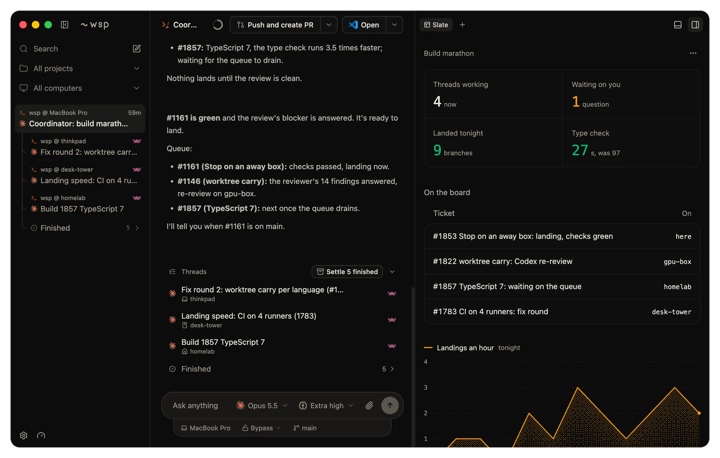The image size is (720, 458).
Task: Click Push and create PR button
Action: coord(275,25)
